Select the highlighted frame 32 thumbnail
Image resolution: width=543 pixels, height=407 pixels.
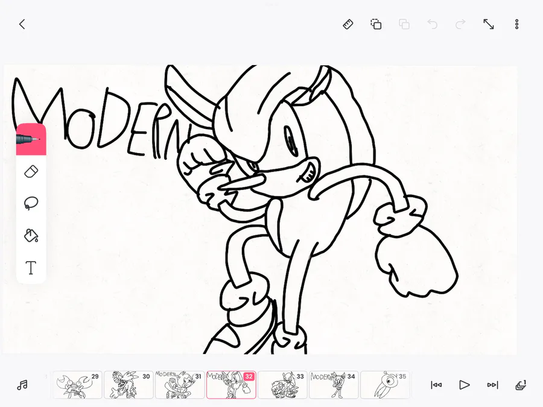coord(231,385)
